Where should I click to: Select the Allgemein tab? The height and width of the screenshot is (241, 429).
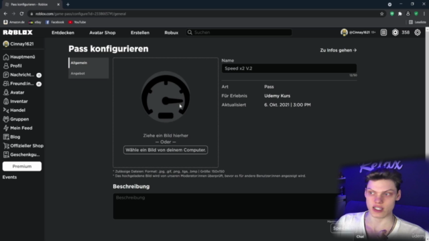click(x=88, y=63)
